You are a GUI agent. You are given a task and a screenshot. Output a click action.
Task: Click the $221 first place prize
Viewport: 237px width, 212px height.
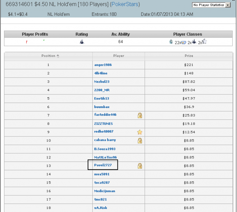coord(189,65)
